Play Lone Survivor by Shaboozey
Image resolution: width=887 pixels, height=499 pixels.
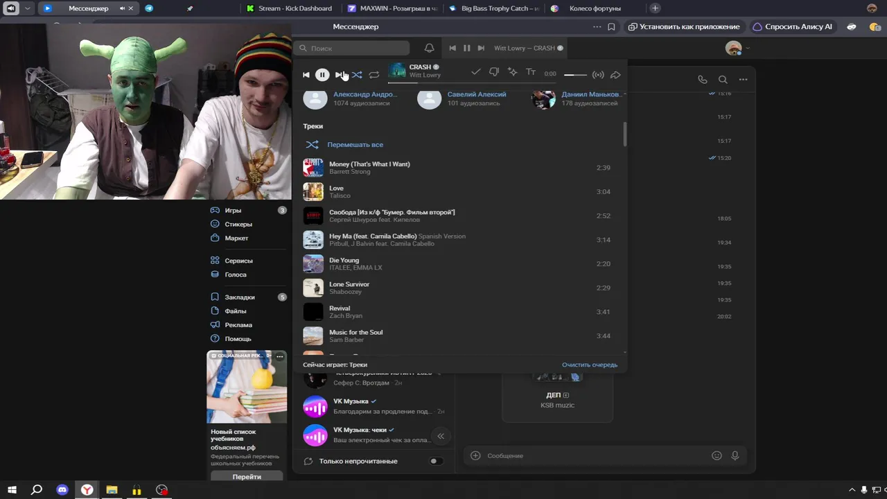pyautogui.click(x=458, y=288)
